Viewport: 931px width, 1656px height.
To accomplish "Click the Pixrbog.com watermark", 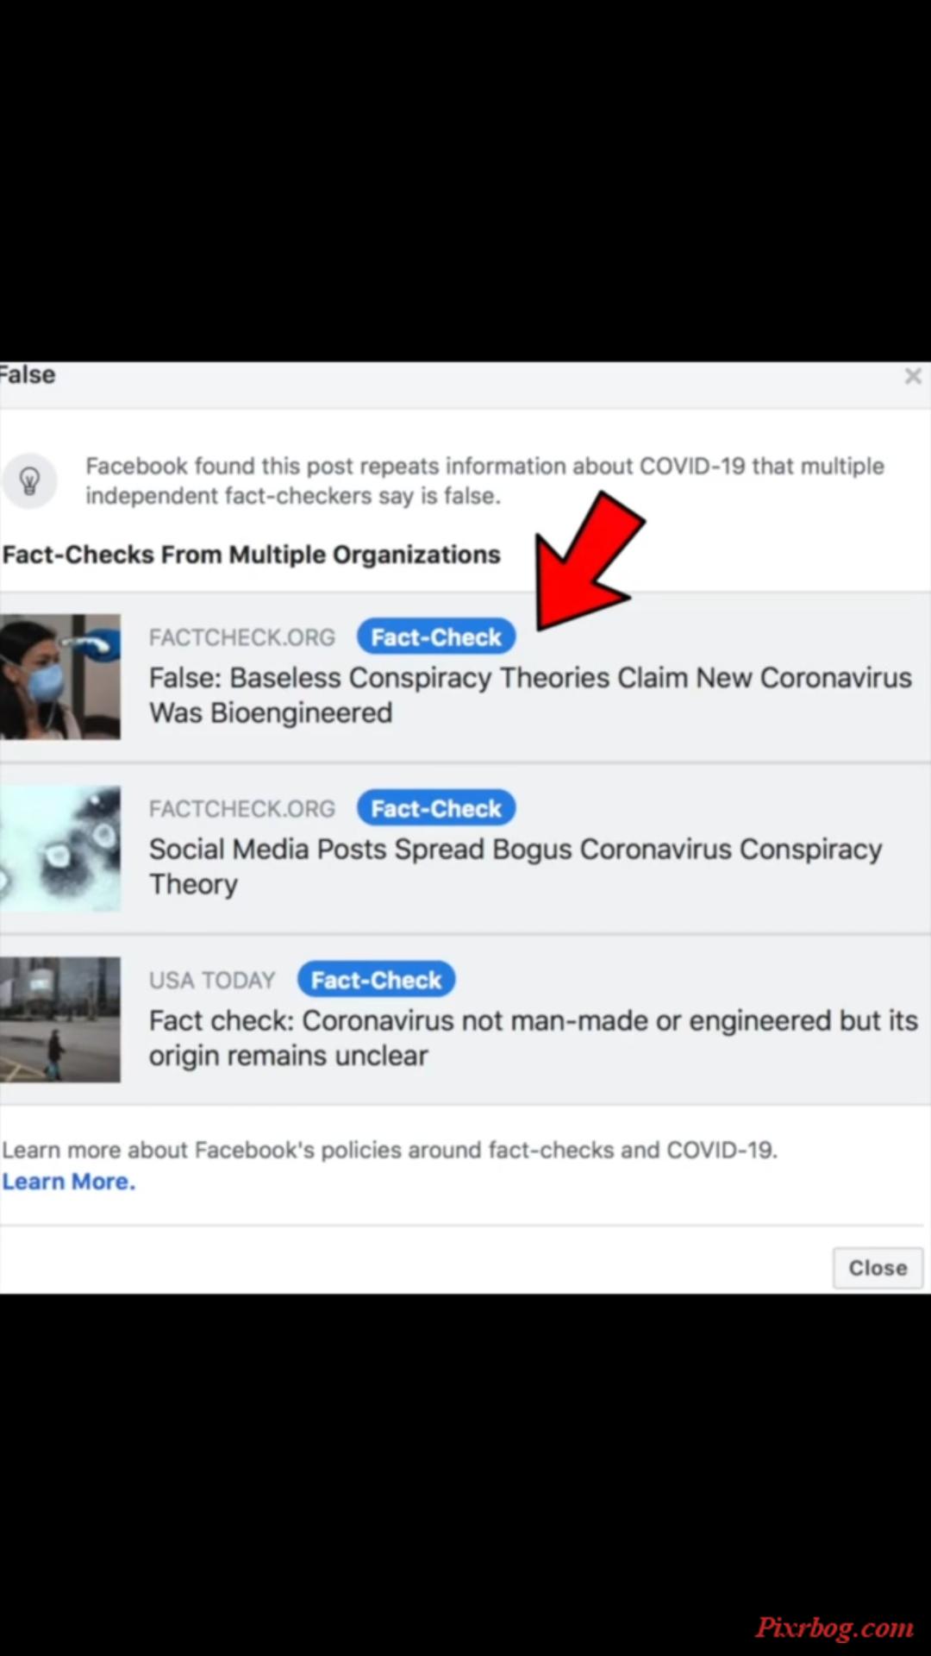I will coord(834,1628).
